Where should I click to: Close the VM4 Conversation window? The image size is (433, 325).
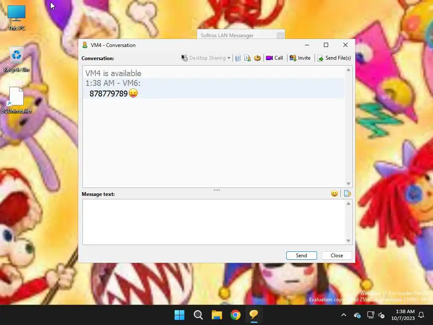[345, 45]
